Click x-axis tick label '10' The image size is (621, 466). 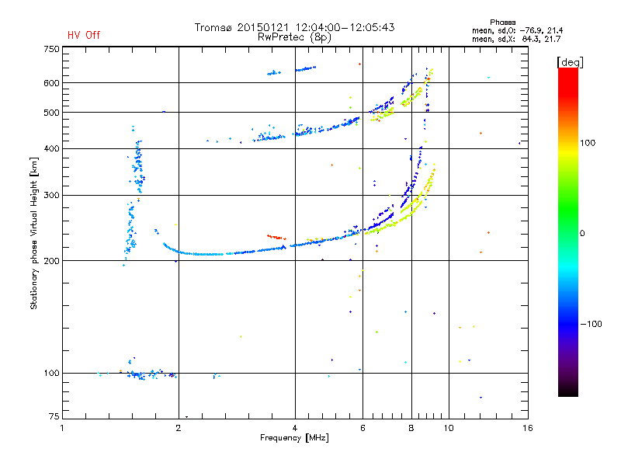tap(449, 428)
